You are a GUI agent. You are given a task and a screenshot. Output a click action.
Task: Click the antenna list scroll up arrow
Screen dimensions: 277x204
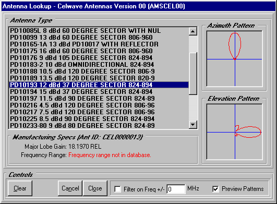(x=193, y=31)
